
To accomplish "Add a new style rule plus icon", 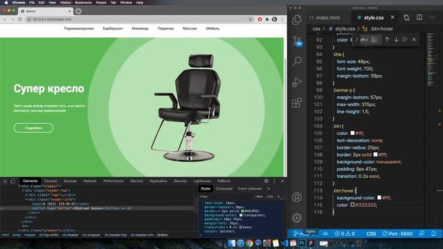I will tap(278, 196).
